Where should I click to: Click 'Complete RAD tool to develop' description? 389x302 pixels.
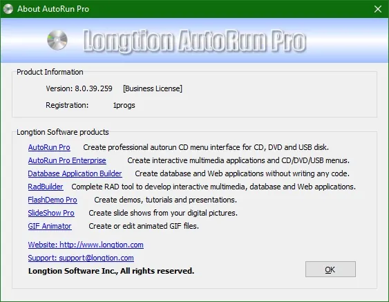coord(214,187)
